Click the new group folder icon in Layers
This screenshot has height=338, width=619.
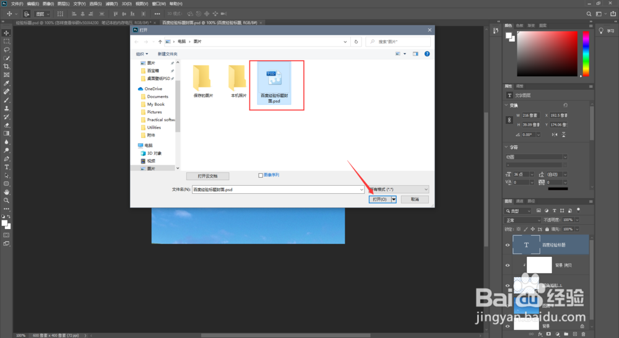point(566,334)
